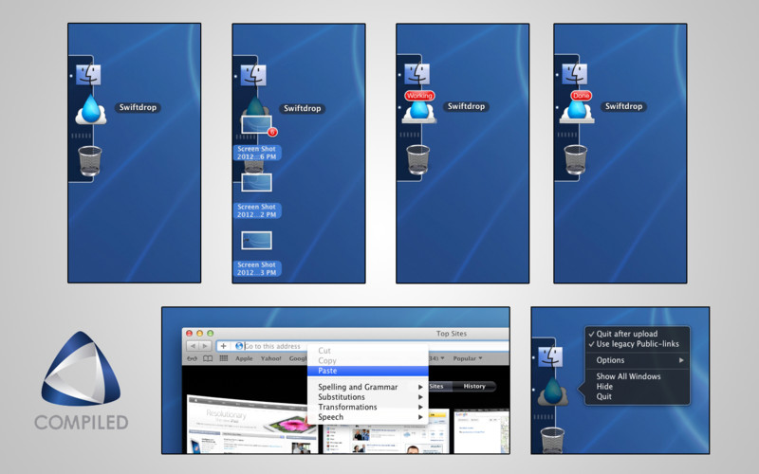
Task: Click the Top Sites grid icon in Safari
Action: (224, 358)
